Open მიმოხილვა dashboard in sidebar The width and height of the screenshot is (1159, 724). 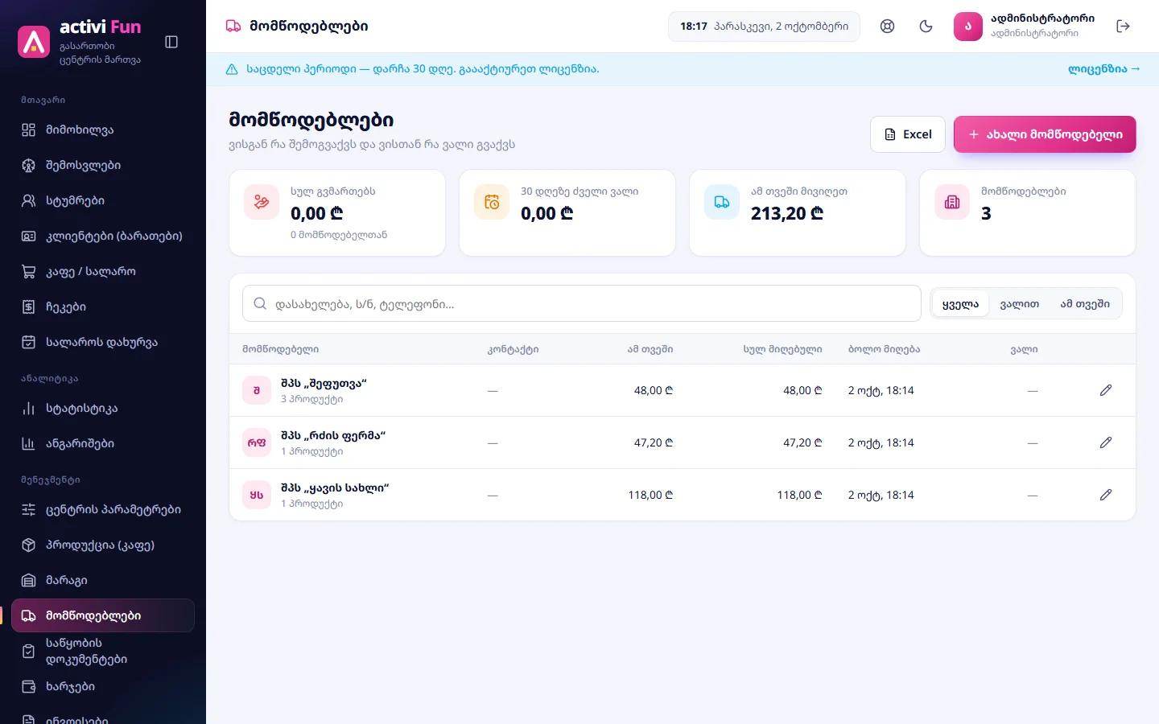tap(103, 130)
